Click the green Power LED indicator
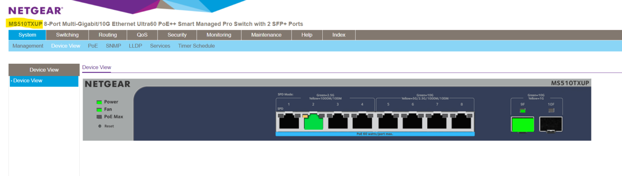 (99, 102)
